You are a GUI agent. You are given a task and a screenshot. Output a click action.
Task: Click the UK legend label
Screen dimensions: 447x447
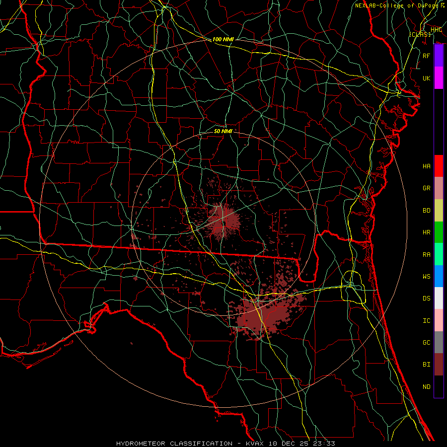click(427, 78)
